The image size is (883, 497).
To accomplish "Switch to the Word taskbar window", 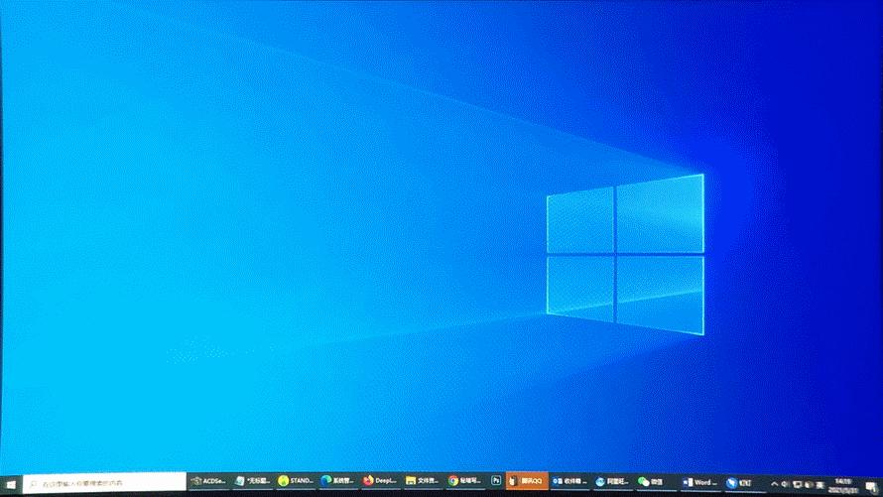I will (x=699, y=482).
